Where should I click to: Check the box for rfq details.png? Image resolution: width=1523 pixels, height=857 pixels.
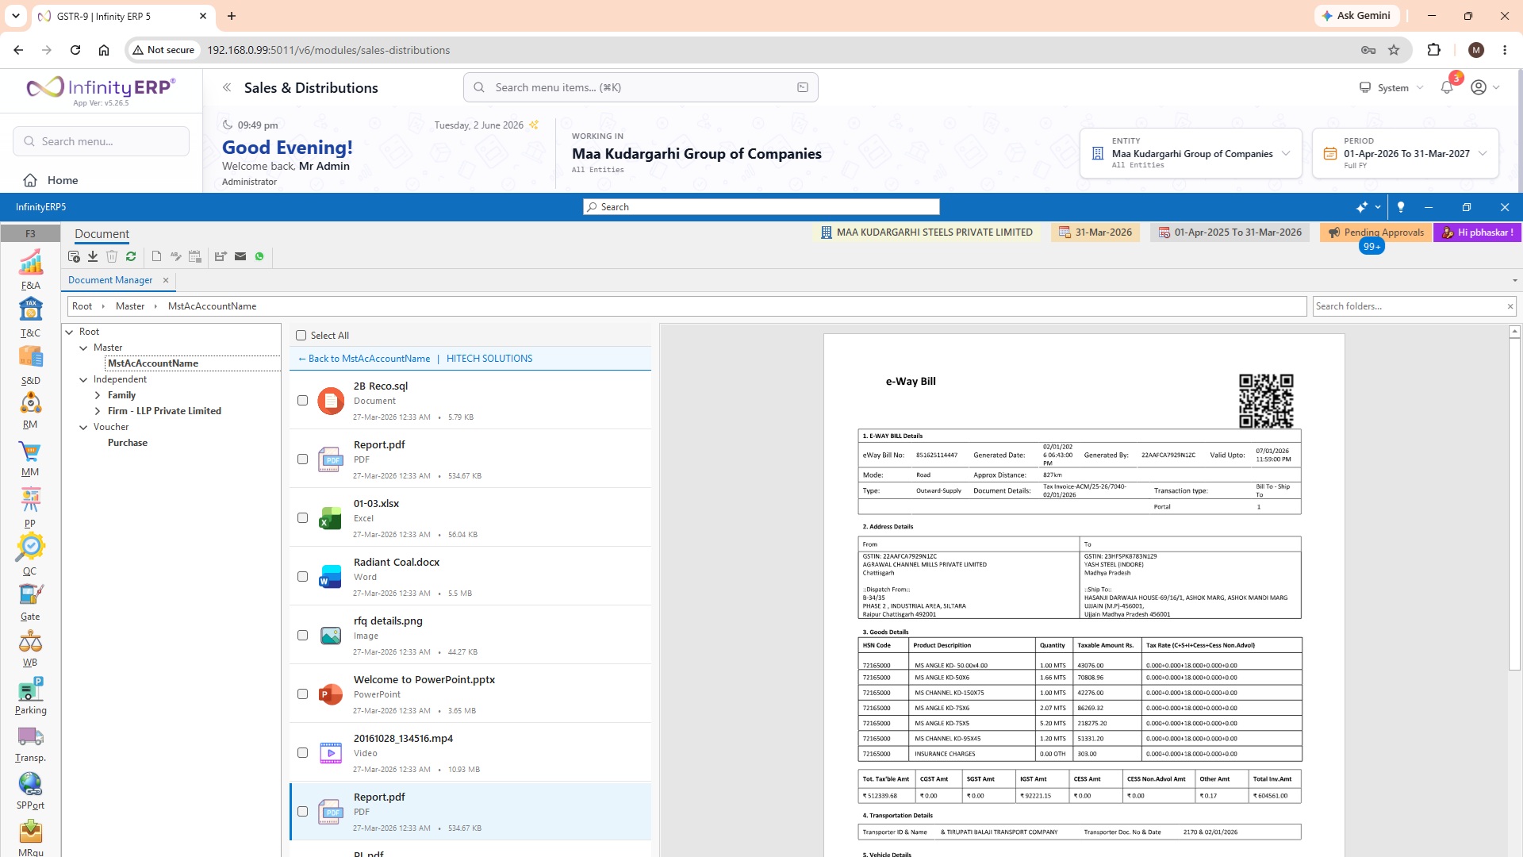[x=302, y=636]
